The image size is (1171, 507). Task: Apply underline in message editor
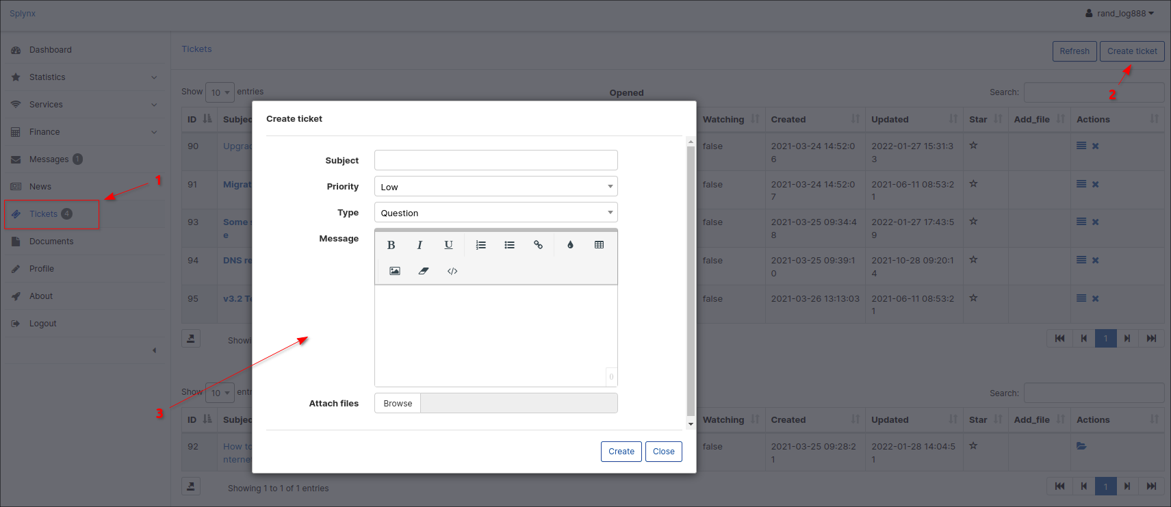point(448,245)
